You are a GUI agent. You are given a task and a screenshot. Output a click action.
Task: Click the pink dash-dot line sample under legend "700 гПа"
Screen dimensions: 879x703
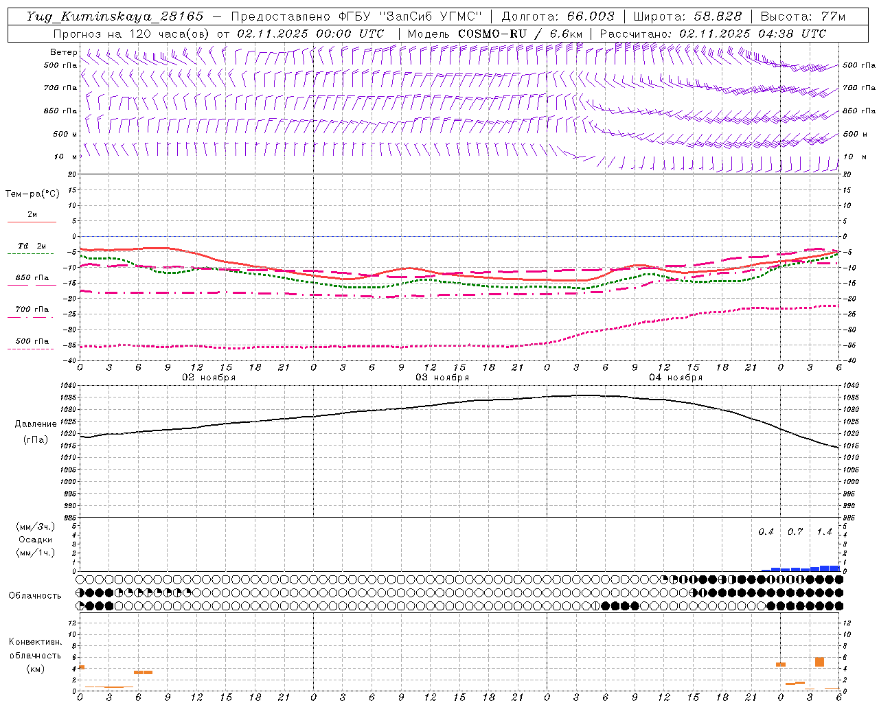point(31,318)
